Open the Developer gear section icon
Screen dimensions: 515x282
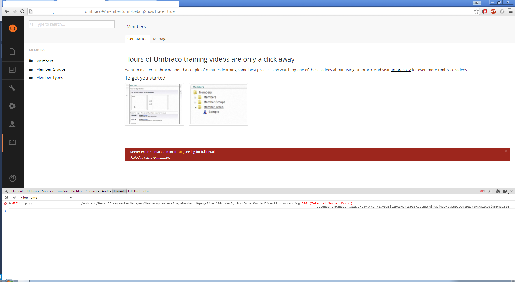(12, 106)
